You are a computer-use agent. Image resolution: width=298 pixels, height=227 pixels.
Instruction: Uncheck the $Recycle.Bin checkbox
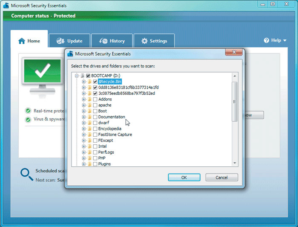tap(95, 81)
